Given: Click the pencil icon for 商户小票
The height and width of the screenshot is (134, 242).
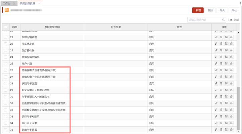Looking at the screenshot, I should click(x=216, y=63).
